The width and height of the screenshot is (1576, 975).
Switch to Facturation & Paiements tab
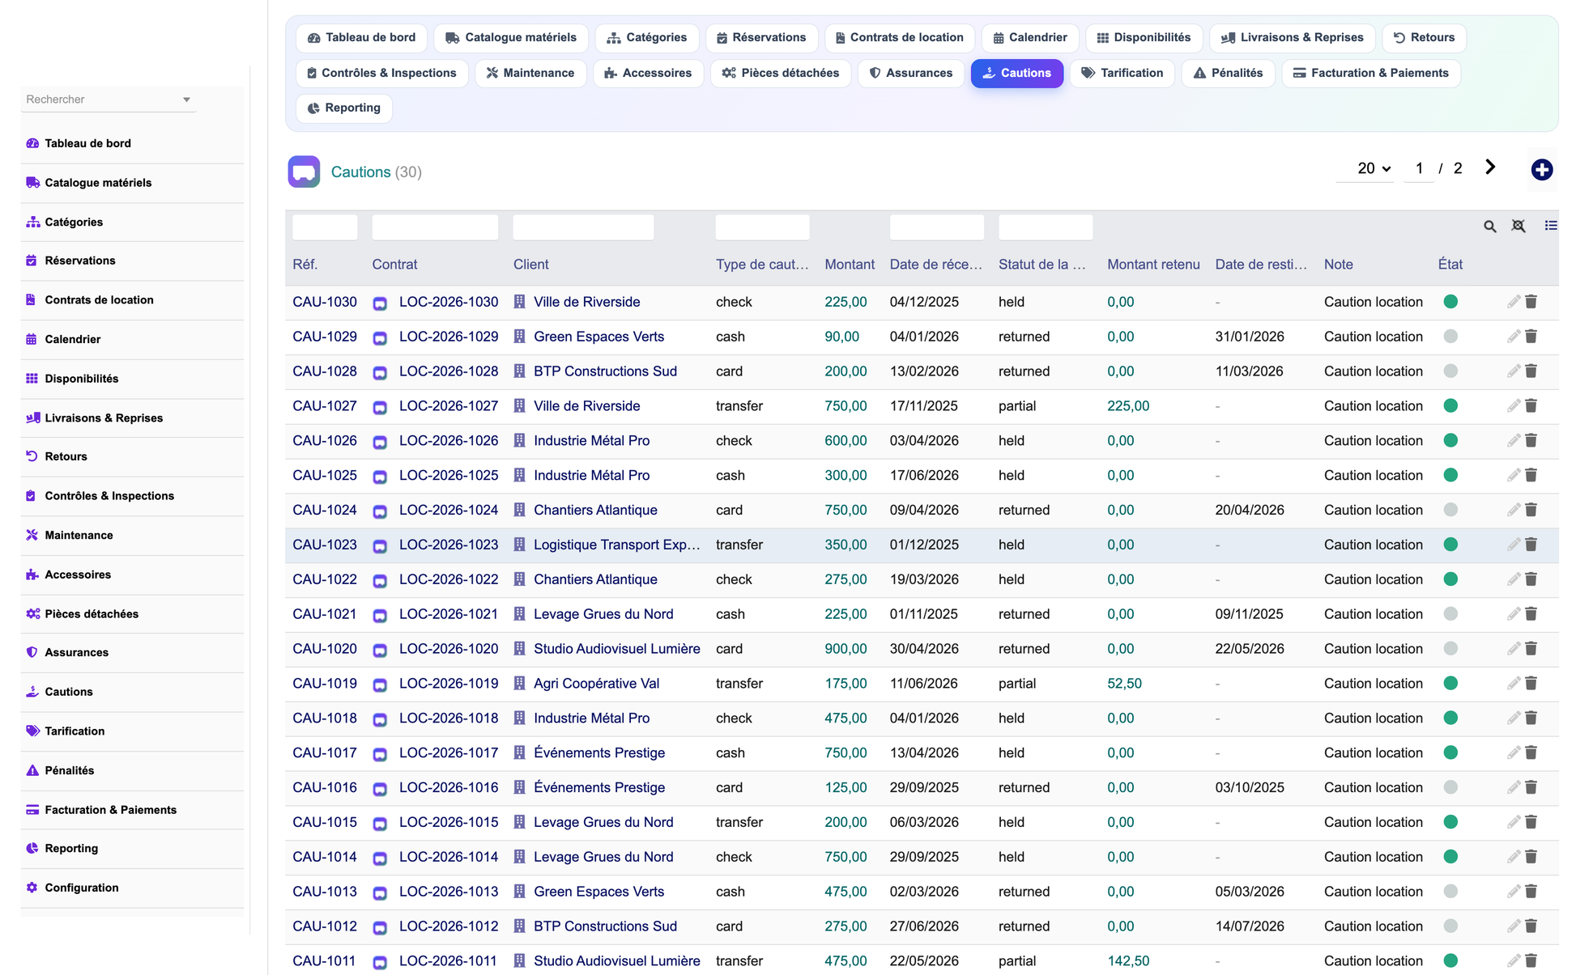(1370, 73)
